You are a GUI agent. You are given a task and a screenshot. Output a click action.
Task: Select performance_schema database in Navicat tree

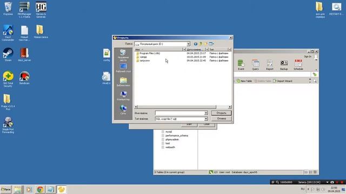[177, 136]
